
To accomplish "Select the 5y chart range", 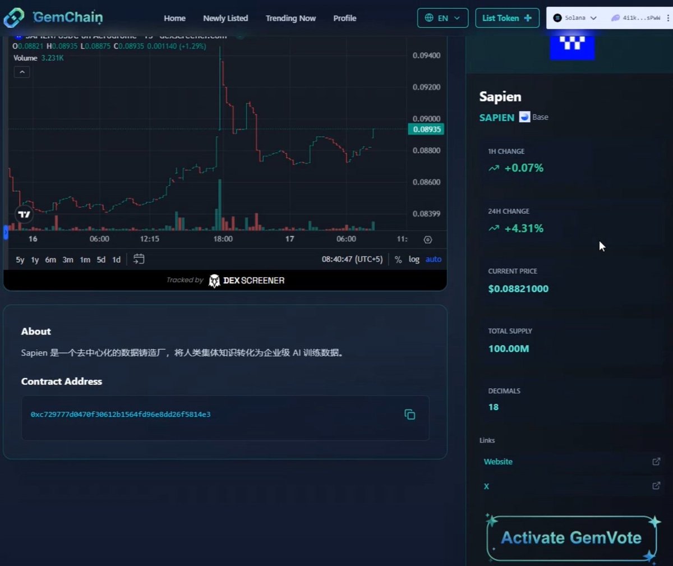I will point(20,260).
